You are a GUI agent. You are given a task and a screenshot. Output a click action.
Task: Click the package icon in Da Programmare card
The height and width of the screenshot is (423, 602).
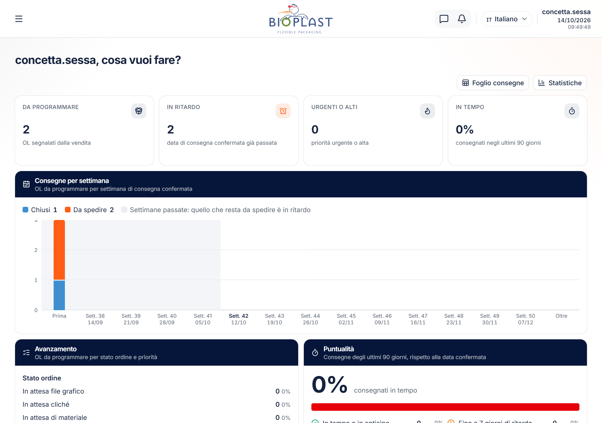139,111
